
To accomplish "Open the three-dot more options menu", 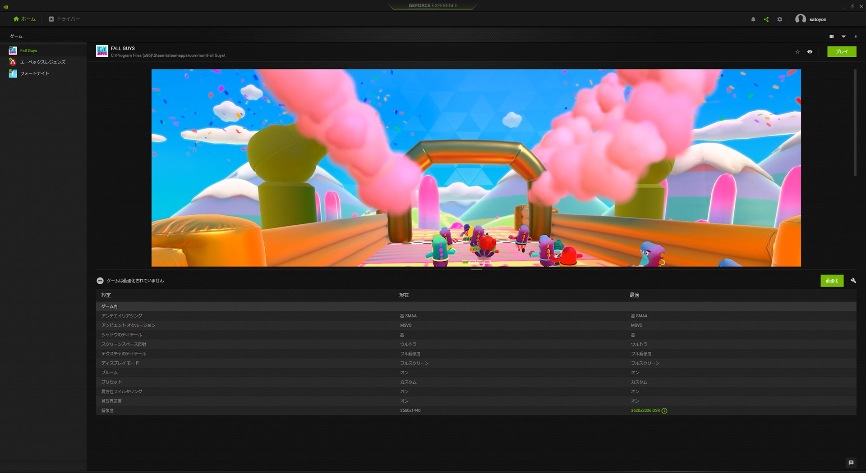I will [856, 36].
